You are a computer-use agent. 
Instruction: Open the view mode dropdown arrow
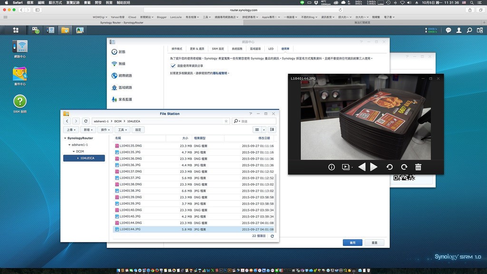(x=264, y=129)
